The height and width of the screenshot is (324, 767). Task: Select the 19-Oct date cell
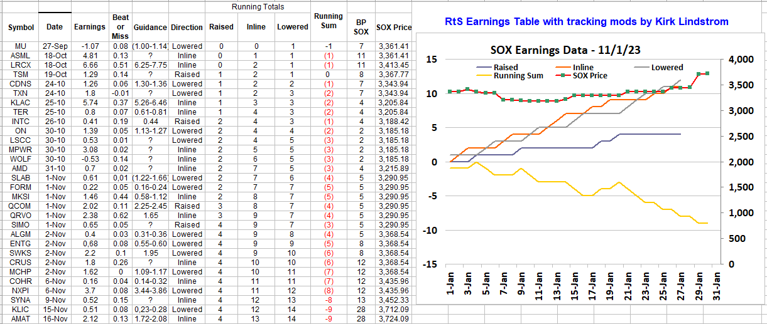(x=54, y=75)
